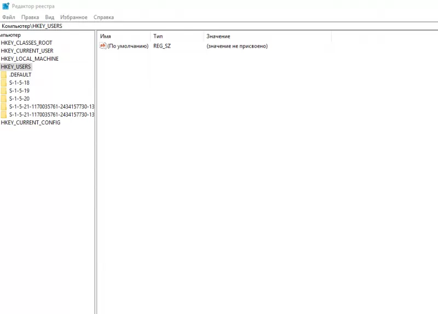Click the '(значение не присвоено)' data cell

click(x=237, y=46)
